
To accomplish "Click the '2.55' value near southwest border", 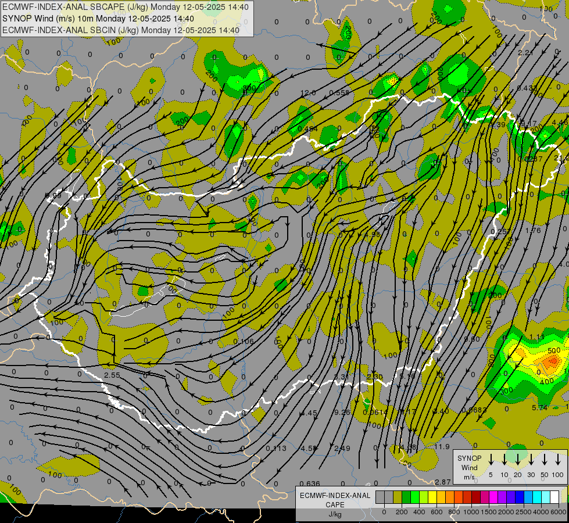I will click(112, 375).
